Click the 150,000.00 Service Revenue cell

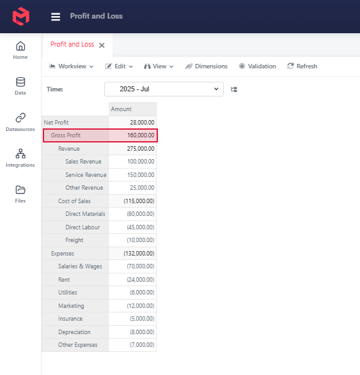(132, 175)
